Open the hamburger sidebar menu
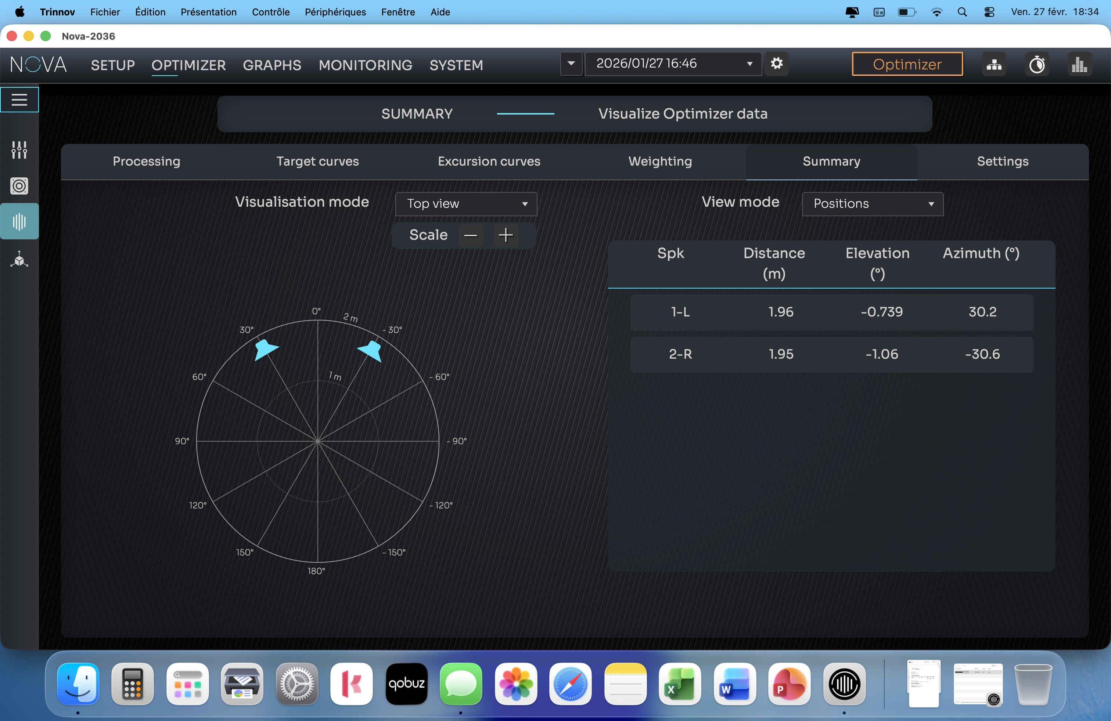 coord(19,99)
